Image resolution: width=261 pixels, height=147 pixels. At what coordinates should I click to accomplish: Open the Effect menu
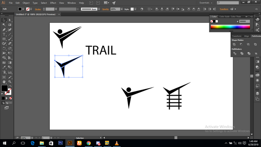pyautogui.click(x=53, y=3)
